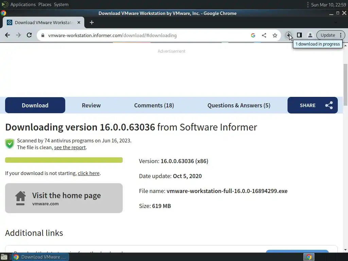Viewport: 348px width, 261px height.
Task: Click Visit the home page button
Action: pos(64,198)
